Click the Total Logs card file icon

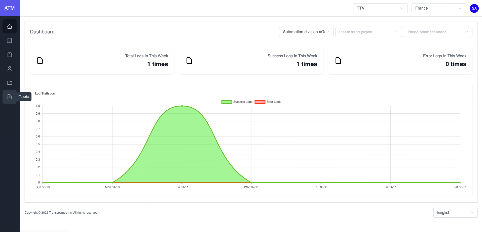pos(40,61)
